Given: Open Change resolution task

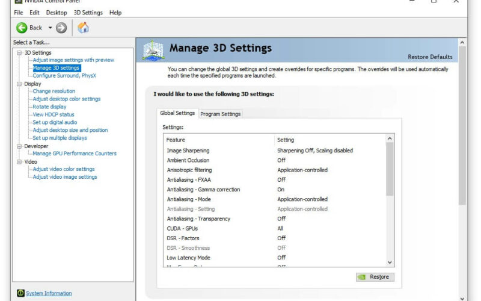Looking at the screenshot, I should pos(54,92).
